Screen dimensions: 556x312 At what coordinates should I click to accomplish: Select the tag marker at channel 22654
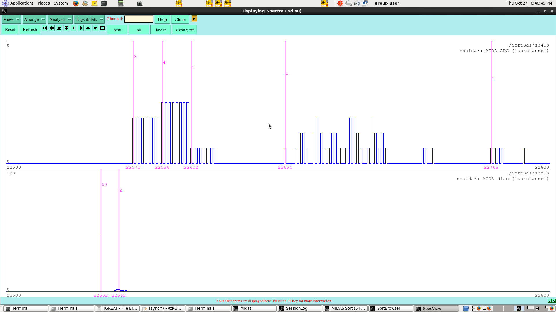pyautogui.click(x=285, y=167)
